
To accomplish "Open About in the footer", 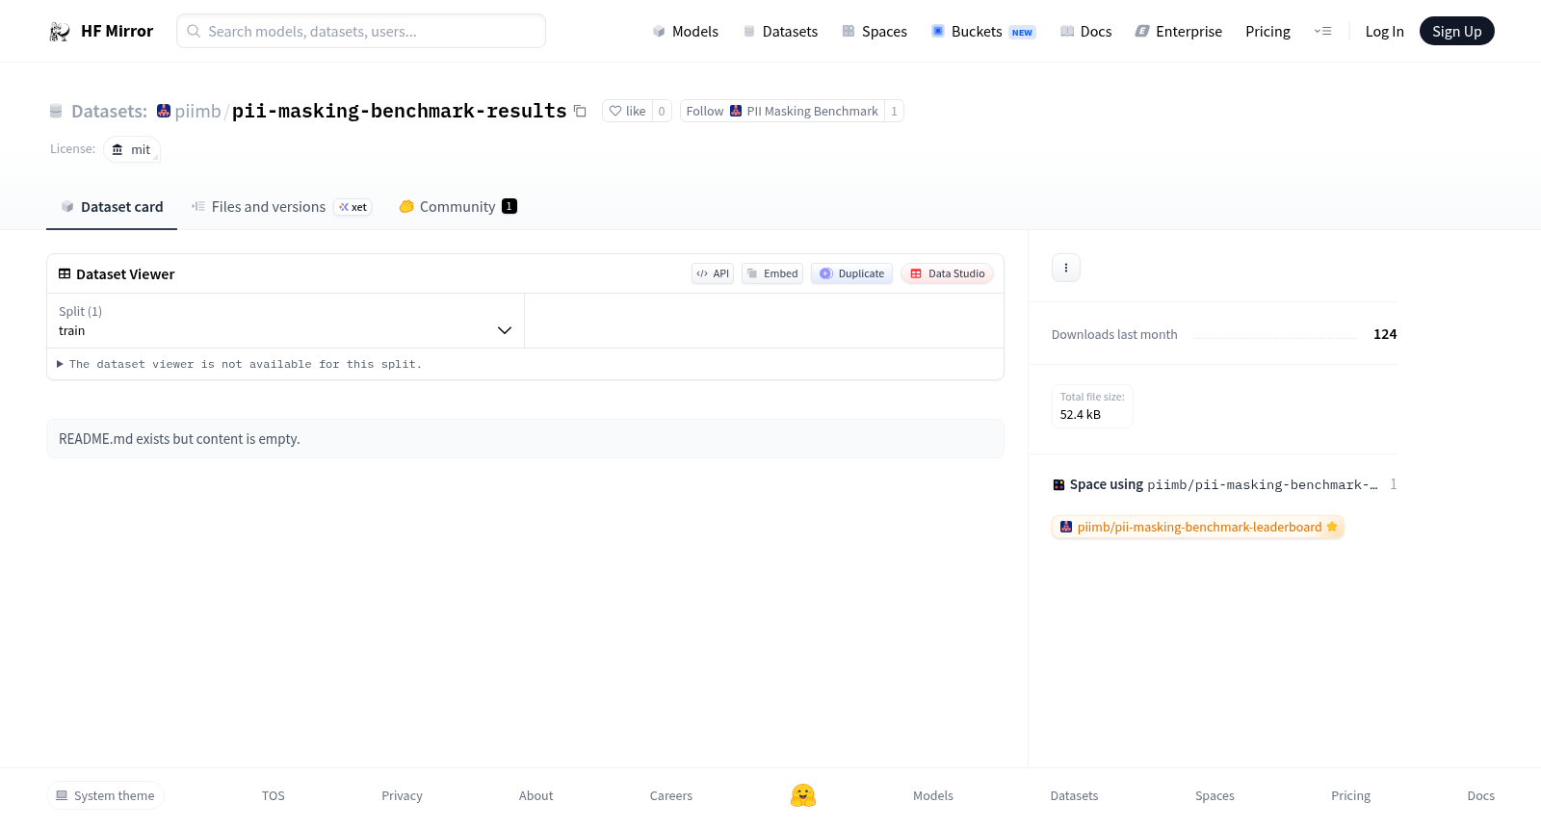I will coord(535,795).
